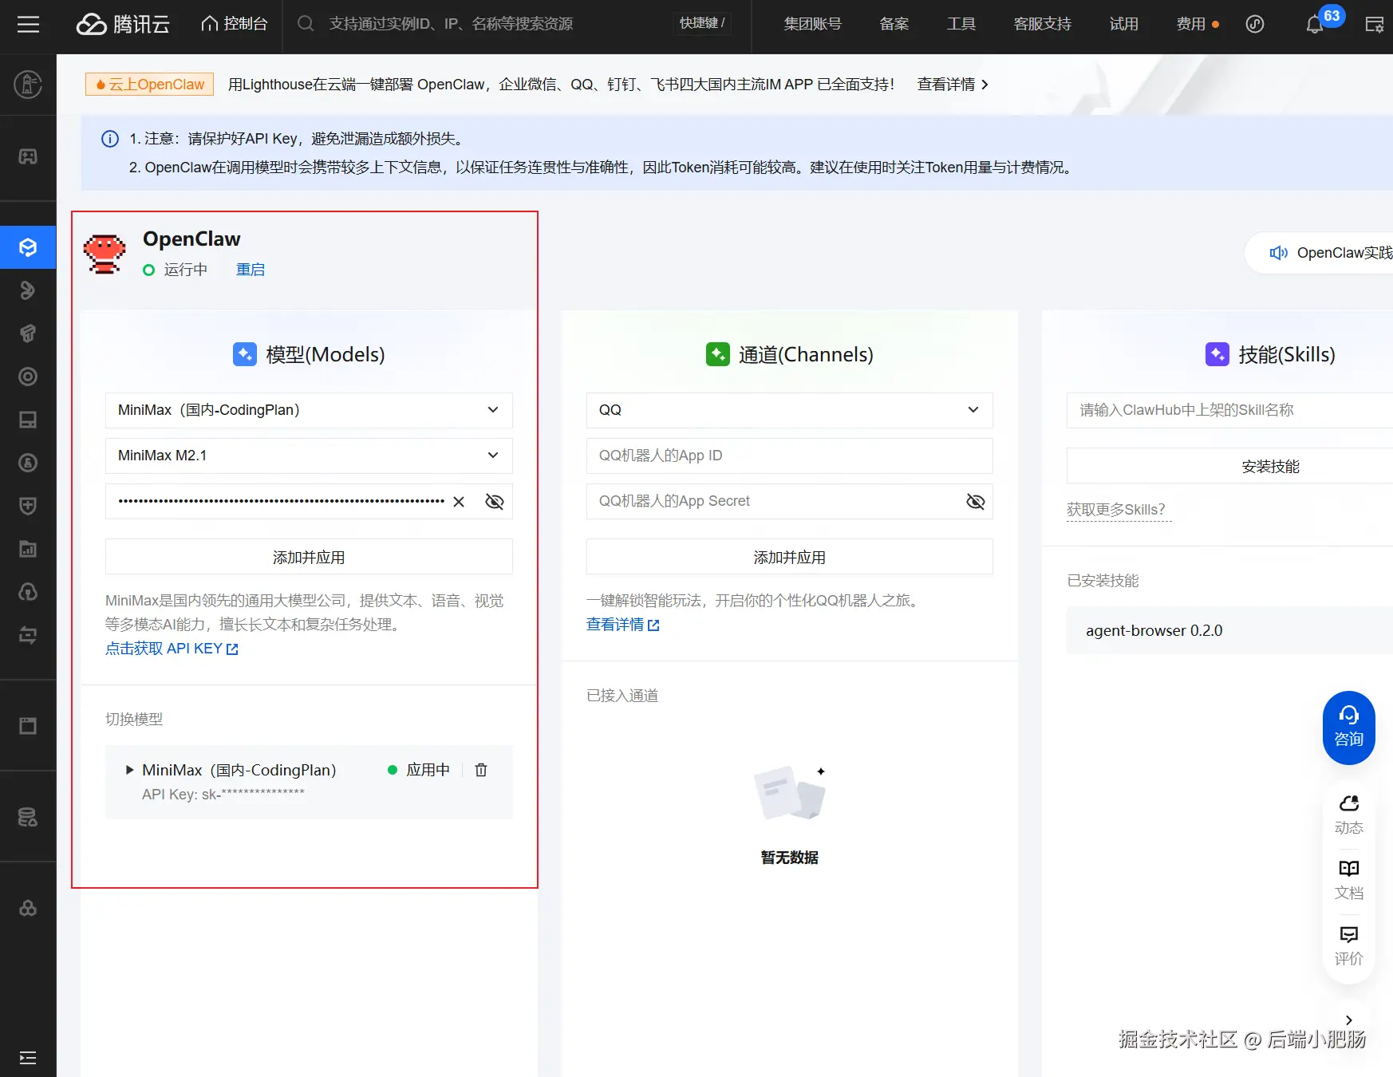
Task: Toggle API key visibility in Models panel
Action: (x=495, y=502)
